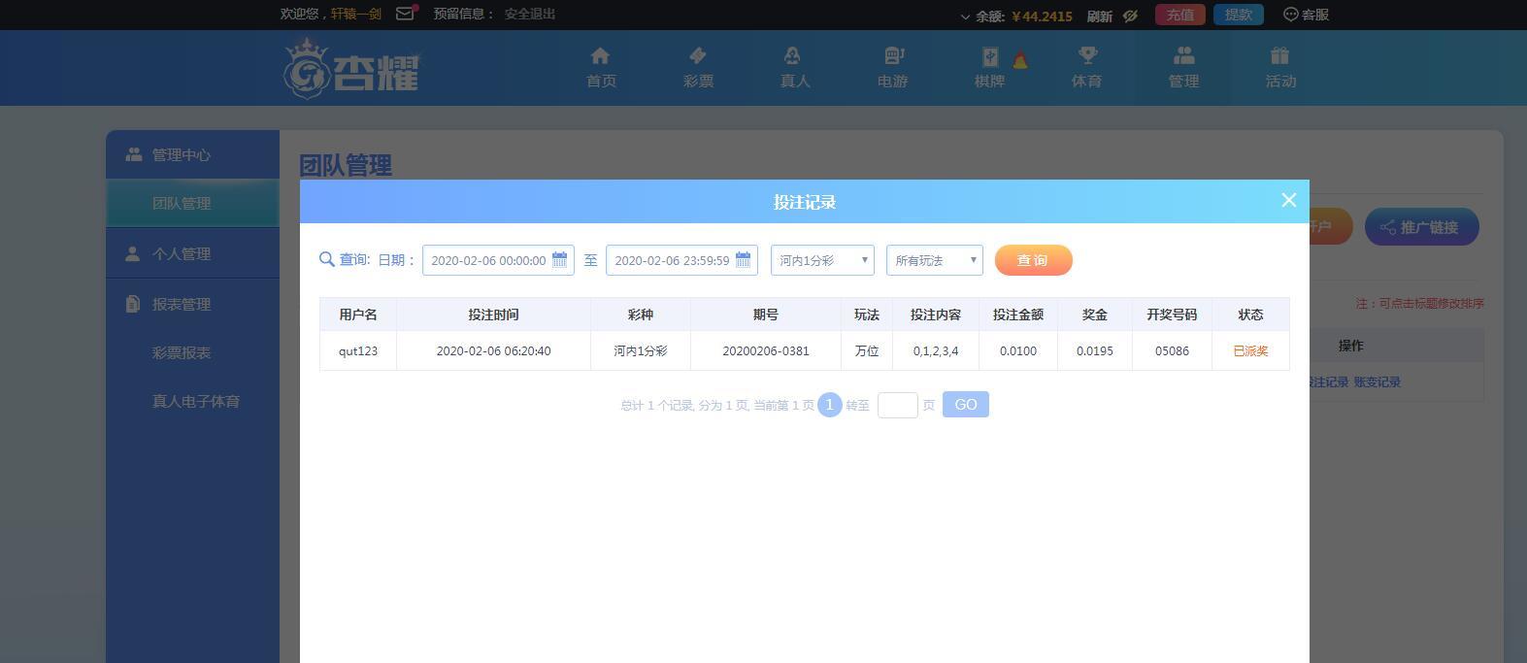Click the draw number 05086
This screenshot has width=1527, height=663.
pos(1172,350)
